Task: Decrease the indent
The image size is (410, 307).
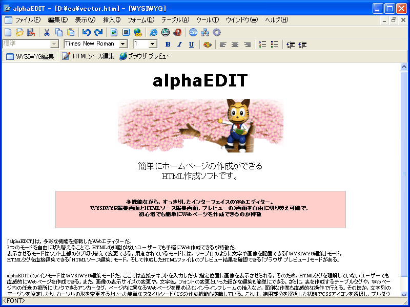Action: click(291, 45)
